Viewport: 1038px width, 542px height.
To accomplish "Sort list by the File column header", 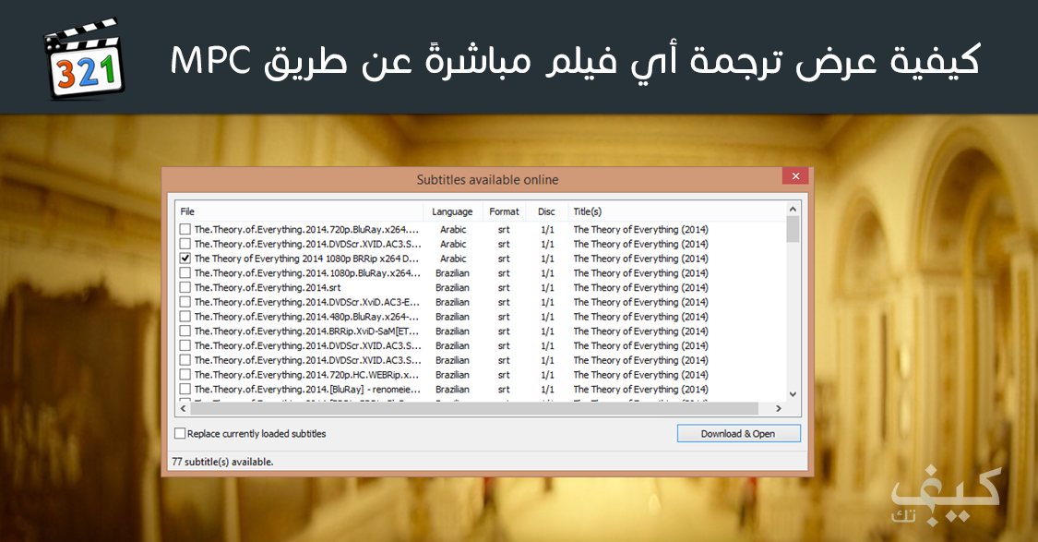I will [x=299, y=211].
